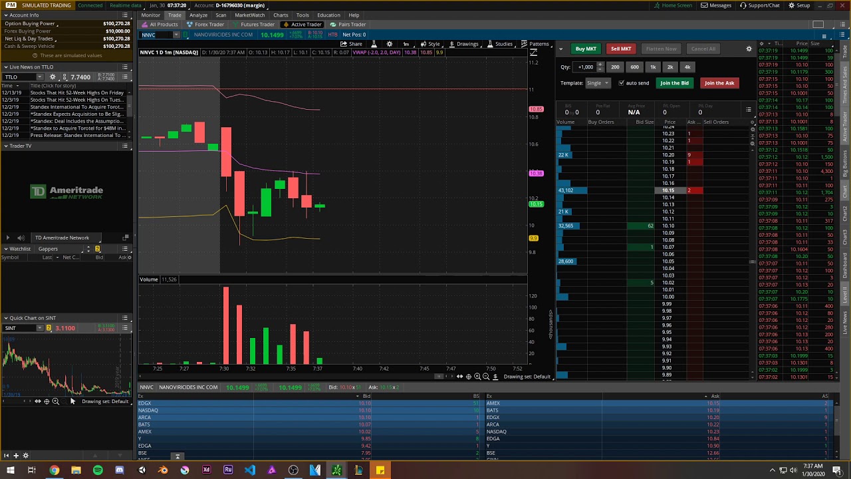
Task: Open the 1m timeframe selector
Action: click(x=406, y=44)
